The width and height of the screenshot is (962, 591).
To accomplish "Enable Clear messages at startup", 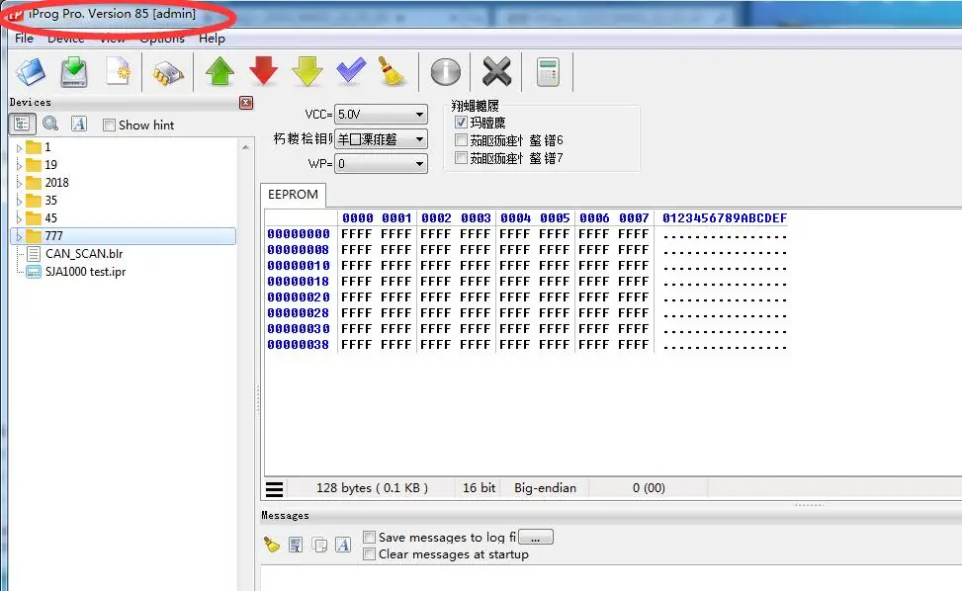I will pos(369,554).
